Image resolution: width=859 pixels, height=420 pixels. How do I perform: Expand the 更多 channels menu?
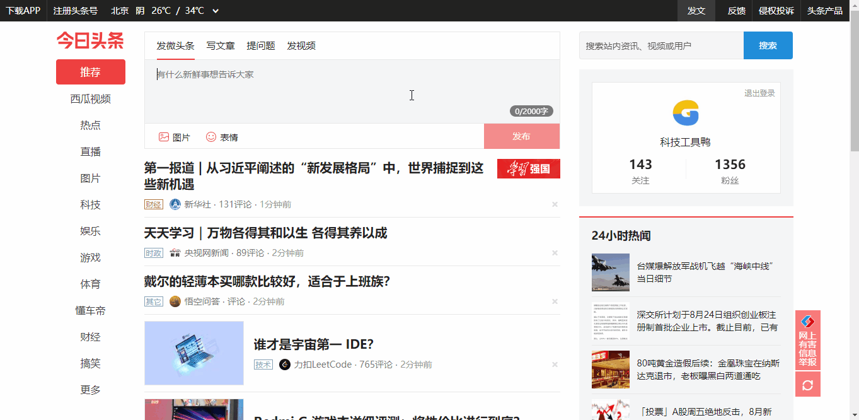coord(91,390)
